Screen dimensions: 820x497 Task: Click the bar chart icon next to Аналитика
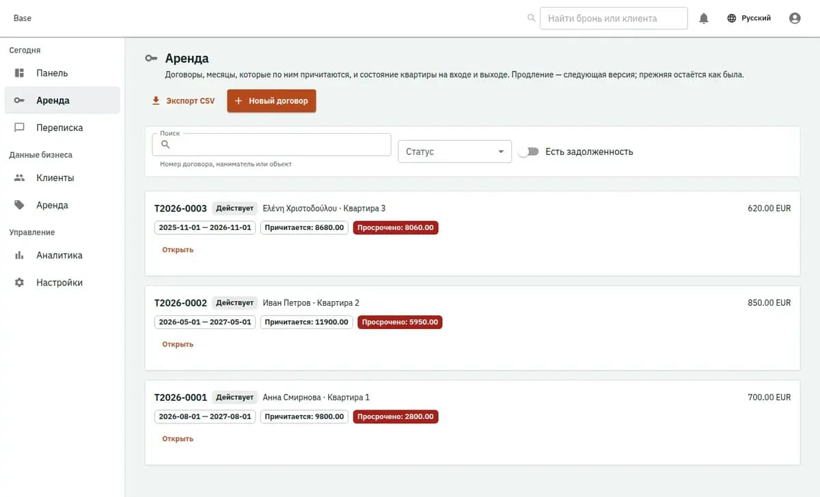(20, 255)
